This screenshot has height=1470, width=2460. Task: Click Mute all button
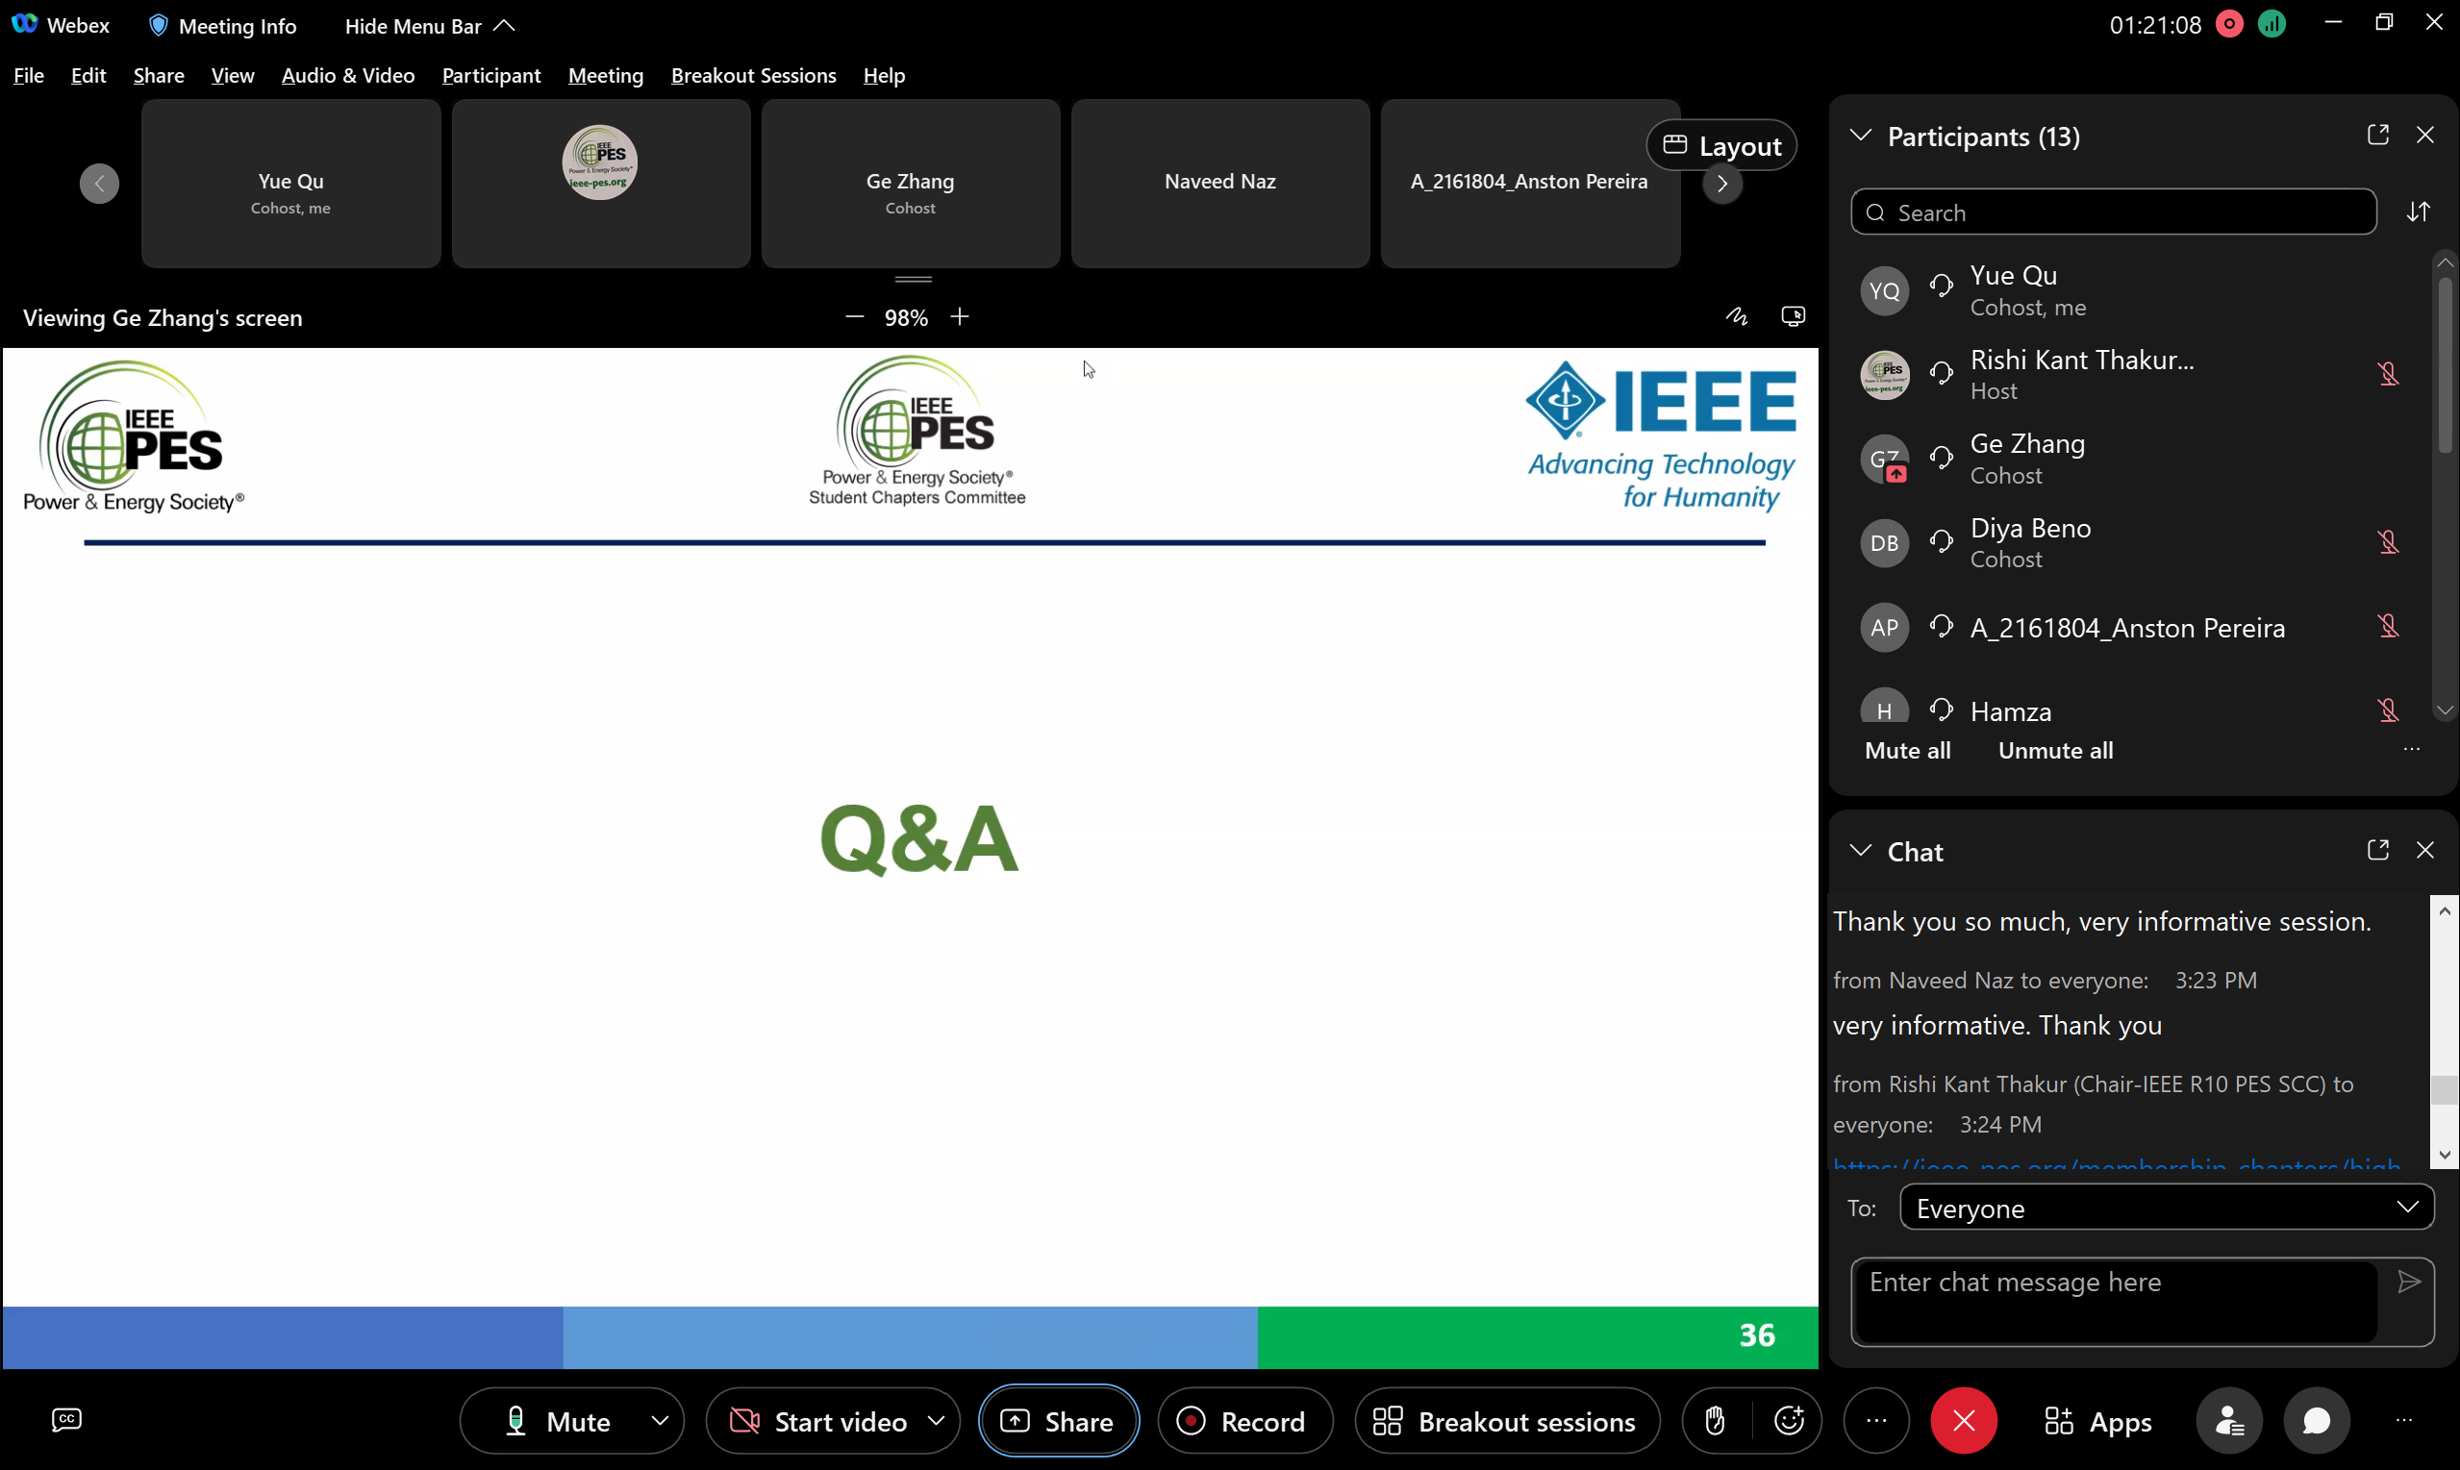pos(1907,750)
